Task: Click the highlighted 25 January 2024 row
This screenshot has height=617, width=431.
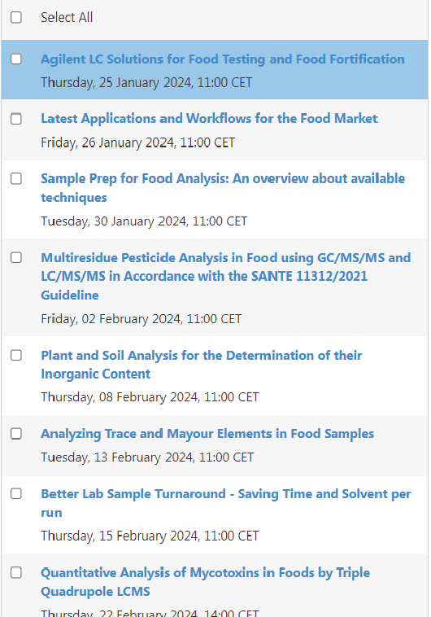Action: click(215, 70)
